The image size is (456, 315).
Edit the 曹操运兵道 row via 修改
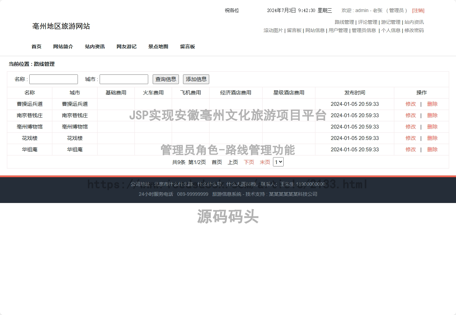(411, 104)
